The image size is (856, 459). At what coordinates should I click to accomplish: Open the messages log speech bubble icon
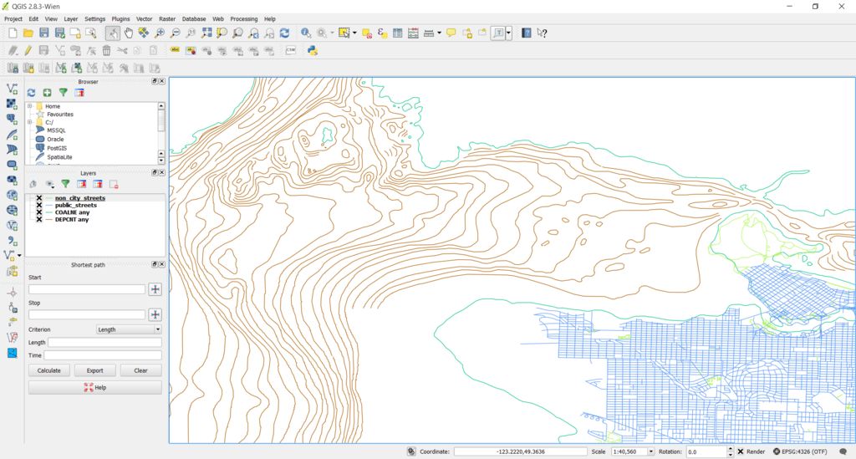pos(843,451)
